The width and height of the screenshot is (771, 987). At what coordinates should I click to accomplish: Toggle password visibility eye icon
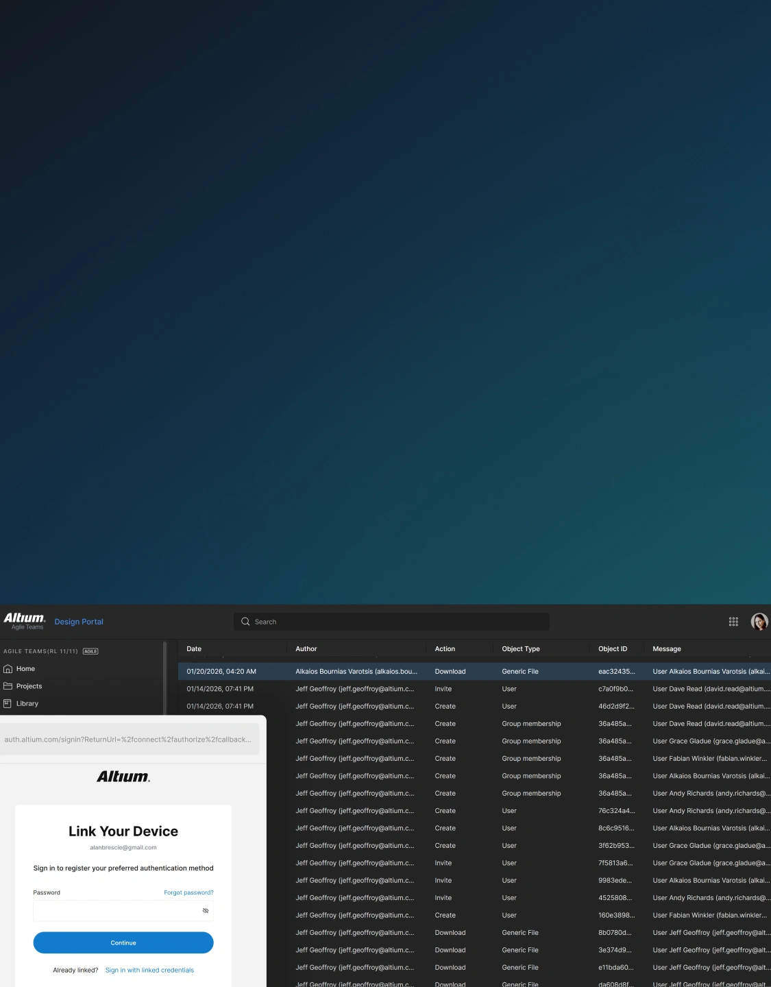pyautogui.click(x=206, y=911)
